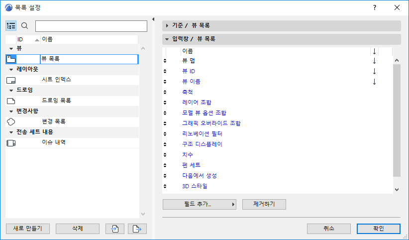The width and height of the screenshot is (409, 240).
Task: Select the 3D 스타일 field
Action: [x=195, y=186]
